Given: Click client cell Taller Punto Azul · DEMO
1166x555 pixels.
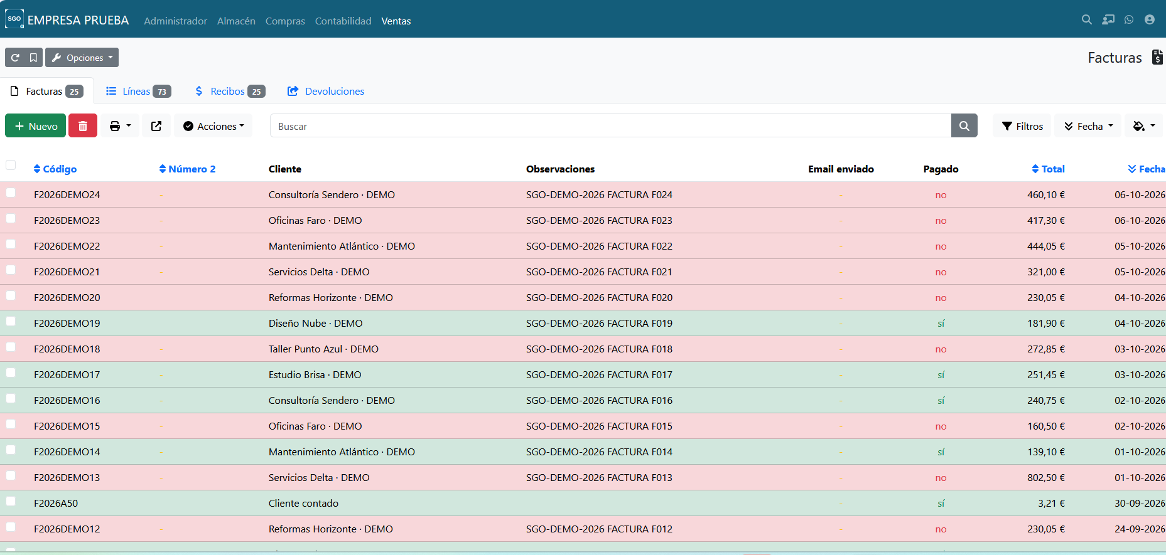Looking at the screenshot, I should click(x=323, y=349).
